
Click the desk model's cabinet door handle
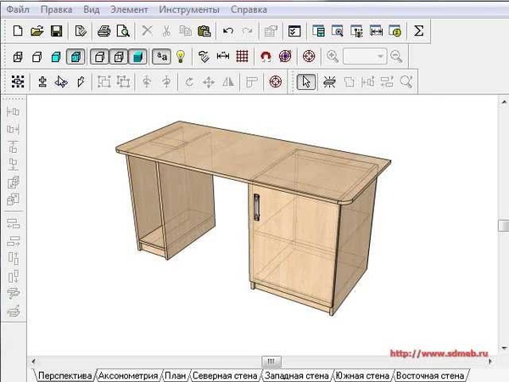256,207
